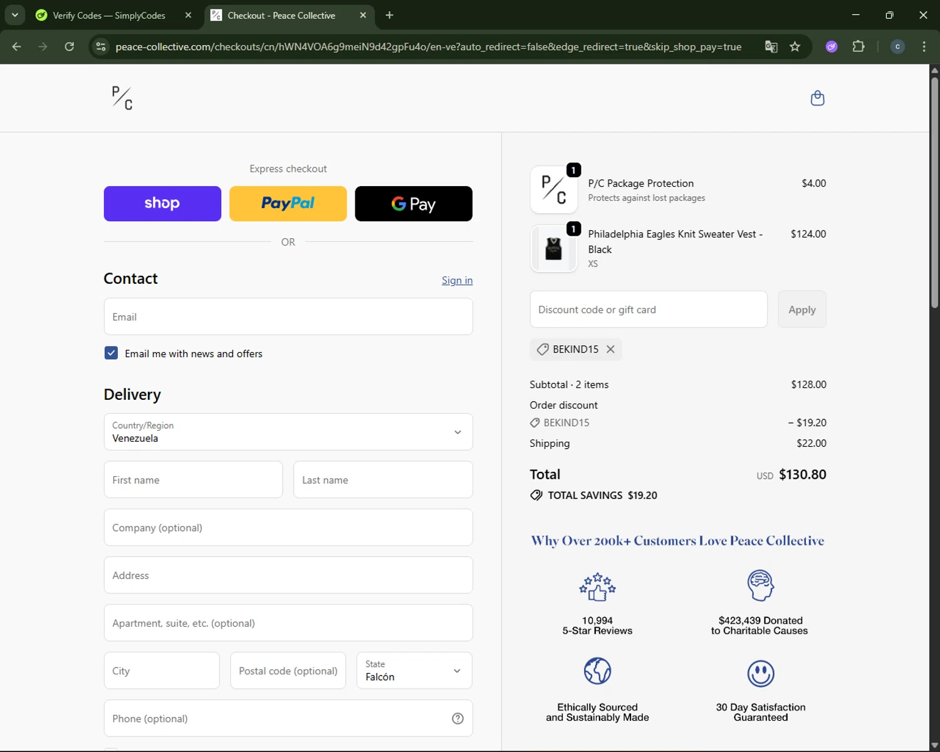Open the State dropdown showing Falcón
This screenshot has width=940, height=752.
[414, 671]
